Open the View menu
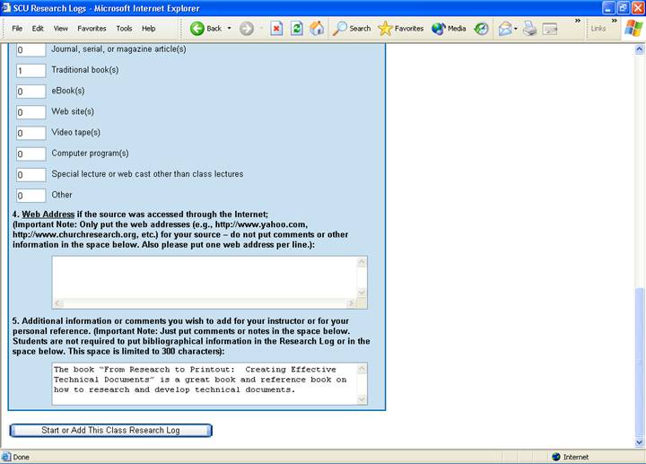This screenshot has width=646, height=464. coord(60,28)
